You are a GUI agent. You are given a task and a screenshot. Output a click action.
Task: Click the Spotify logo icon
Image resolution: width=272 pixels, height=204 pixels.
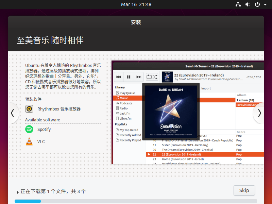coord(29,129)
